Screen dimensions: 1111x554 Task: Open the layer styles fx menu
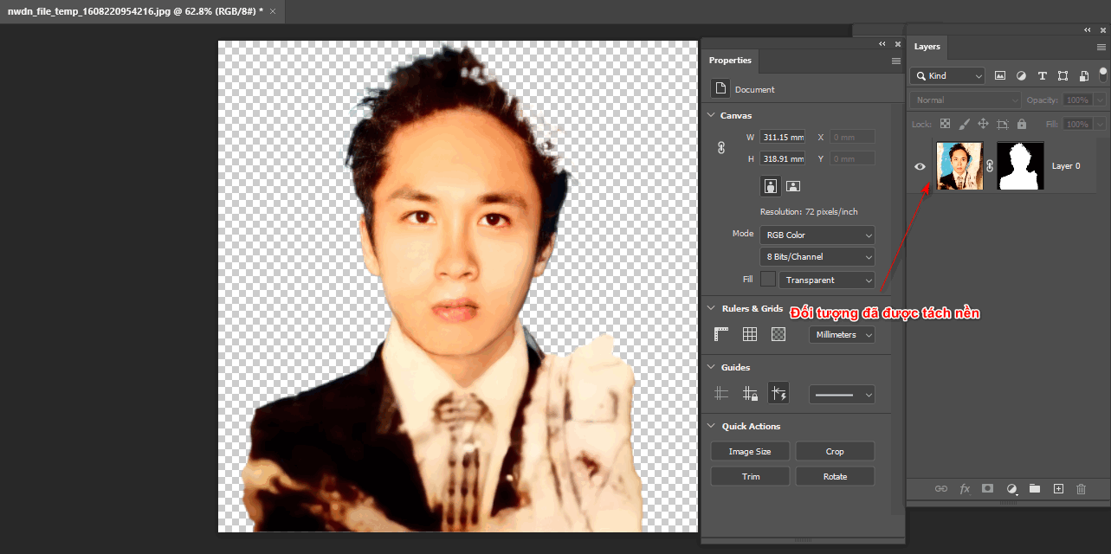pyautogui.click(x=965, y=489)
